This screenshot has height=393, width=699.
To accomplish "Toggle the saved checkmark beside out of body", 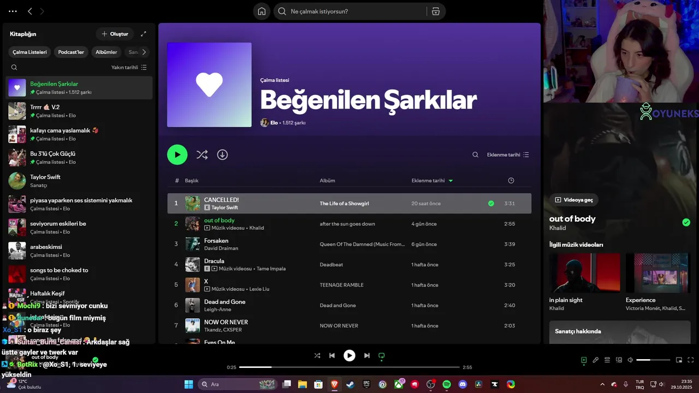I will (x=686, y=222).
